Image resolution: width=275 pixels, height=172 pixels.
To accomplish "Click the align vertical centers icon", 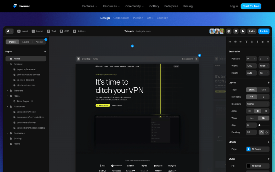I will [252, 42].
